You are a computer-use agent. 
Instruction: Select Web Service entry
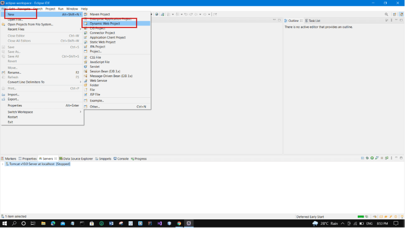tap(116, 80)
